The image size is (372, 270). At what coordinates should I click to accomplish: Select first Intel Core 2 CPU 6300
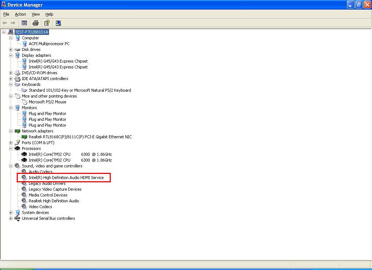(70, 154)
